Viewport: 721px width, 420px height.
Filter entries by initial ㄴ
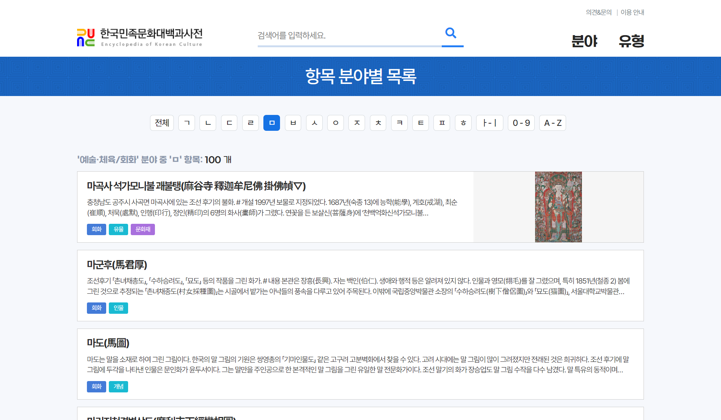[x=208, y=123]
